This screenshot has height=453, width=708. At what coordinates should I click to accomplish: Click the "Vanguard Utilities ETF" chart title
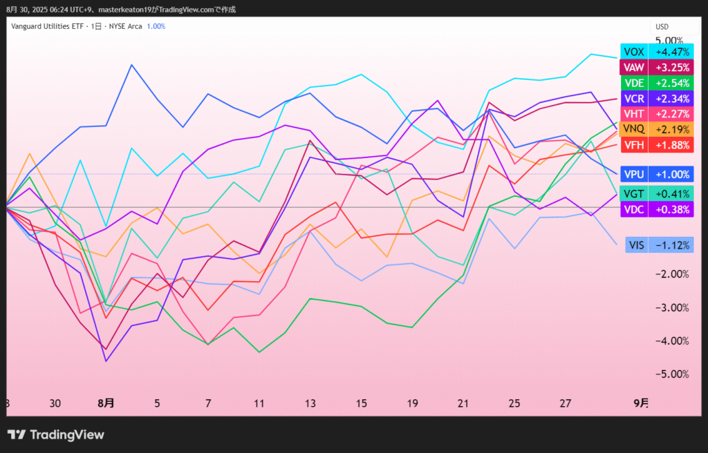47,26
